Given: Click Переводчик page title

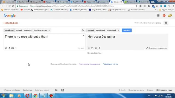Looking at the screenshot, I should (x=11, y=23).
